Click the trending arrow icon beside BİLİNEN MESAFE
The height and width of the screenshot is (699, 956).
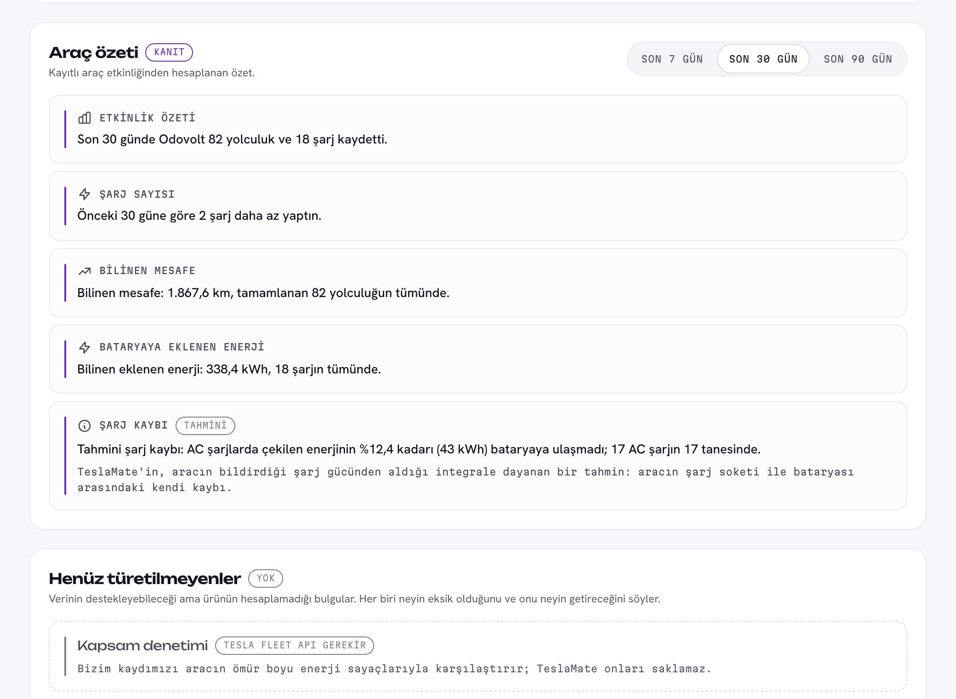(85, 271)
